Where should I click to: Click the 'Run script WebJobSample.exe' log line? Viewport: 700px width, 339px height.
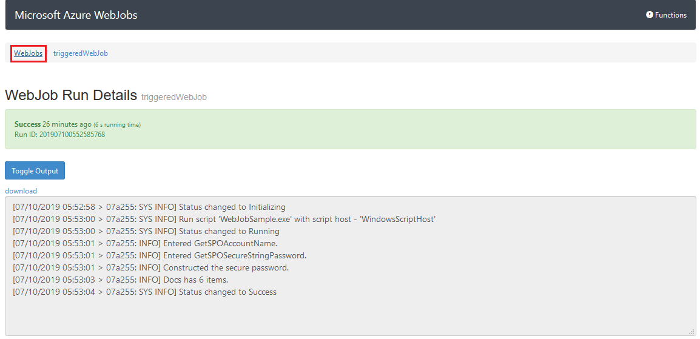tap(224, 219)
